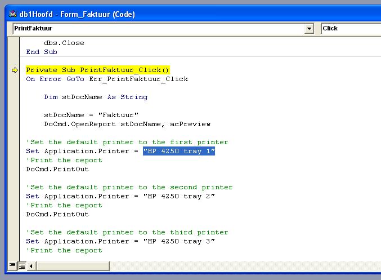Switch to Procedure View at the bottom left
This screenshot has height=280, width=381.
pos(12,265)
